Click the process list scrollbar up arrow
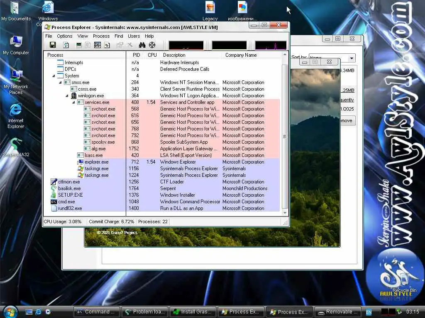Screen dimensions: 425x318 pos(285,55)
